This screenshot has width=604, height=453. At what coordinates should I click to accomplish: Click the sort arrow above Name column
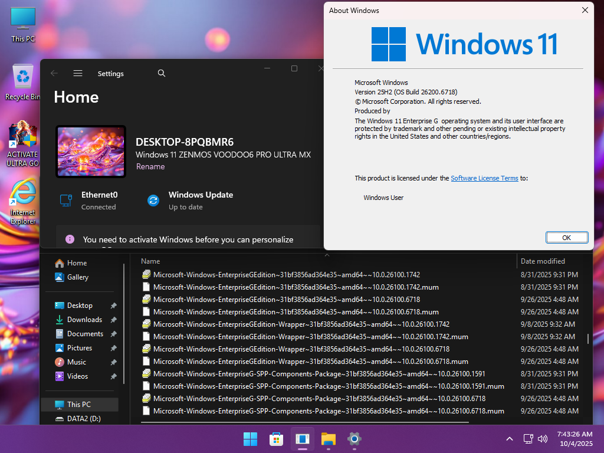[327, 255]
